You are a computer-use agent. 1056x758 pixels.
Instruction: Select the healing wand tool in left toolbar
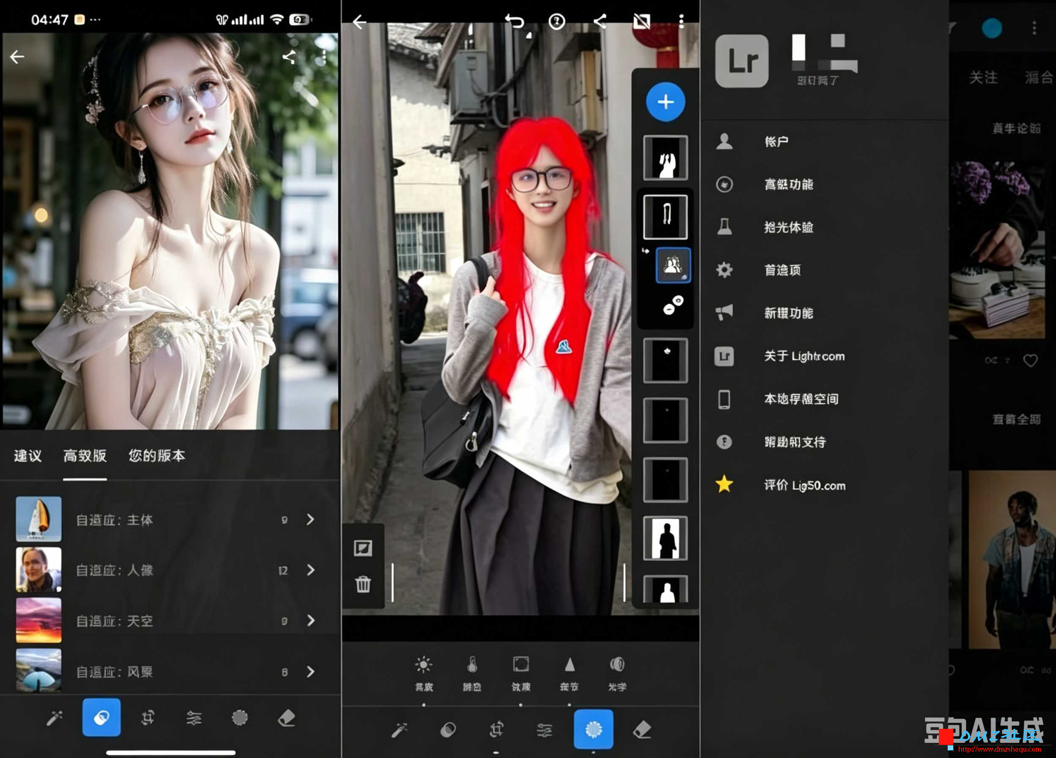[x=55, y=718]
